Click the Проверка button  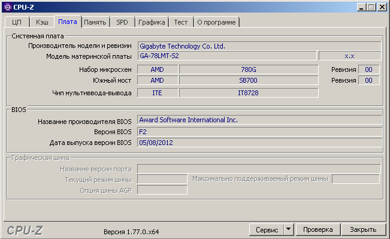318,229
